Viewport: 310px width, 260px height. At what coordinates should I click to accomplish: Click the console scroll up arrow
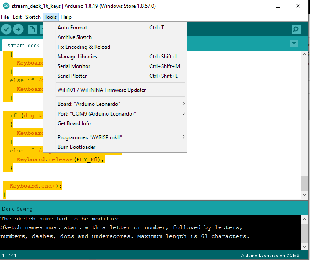point(304,219)
